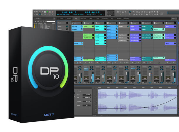Screen dimensions: 179x132
Task: Click the Stop transport button
Action: point(45,12)
